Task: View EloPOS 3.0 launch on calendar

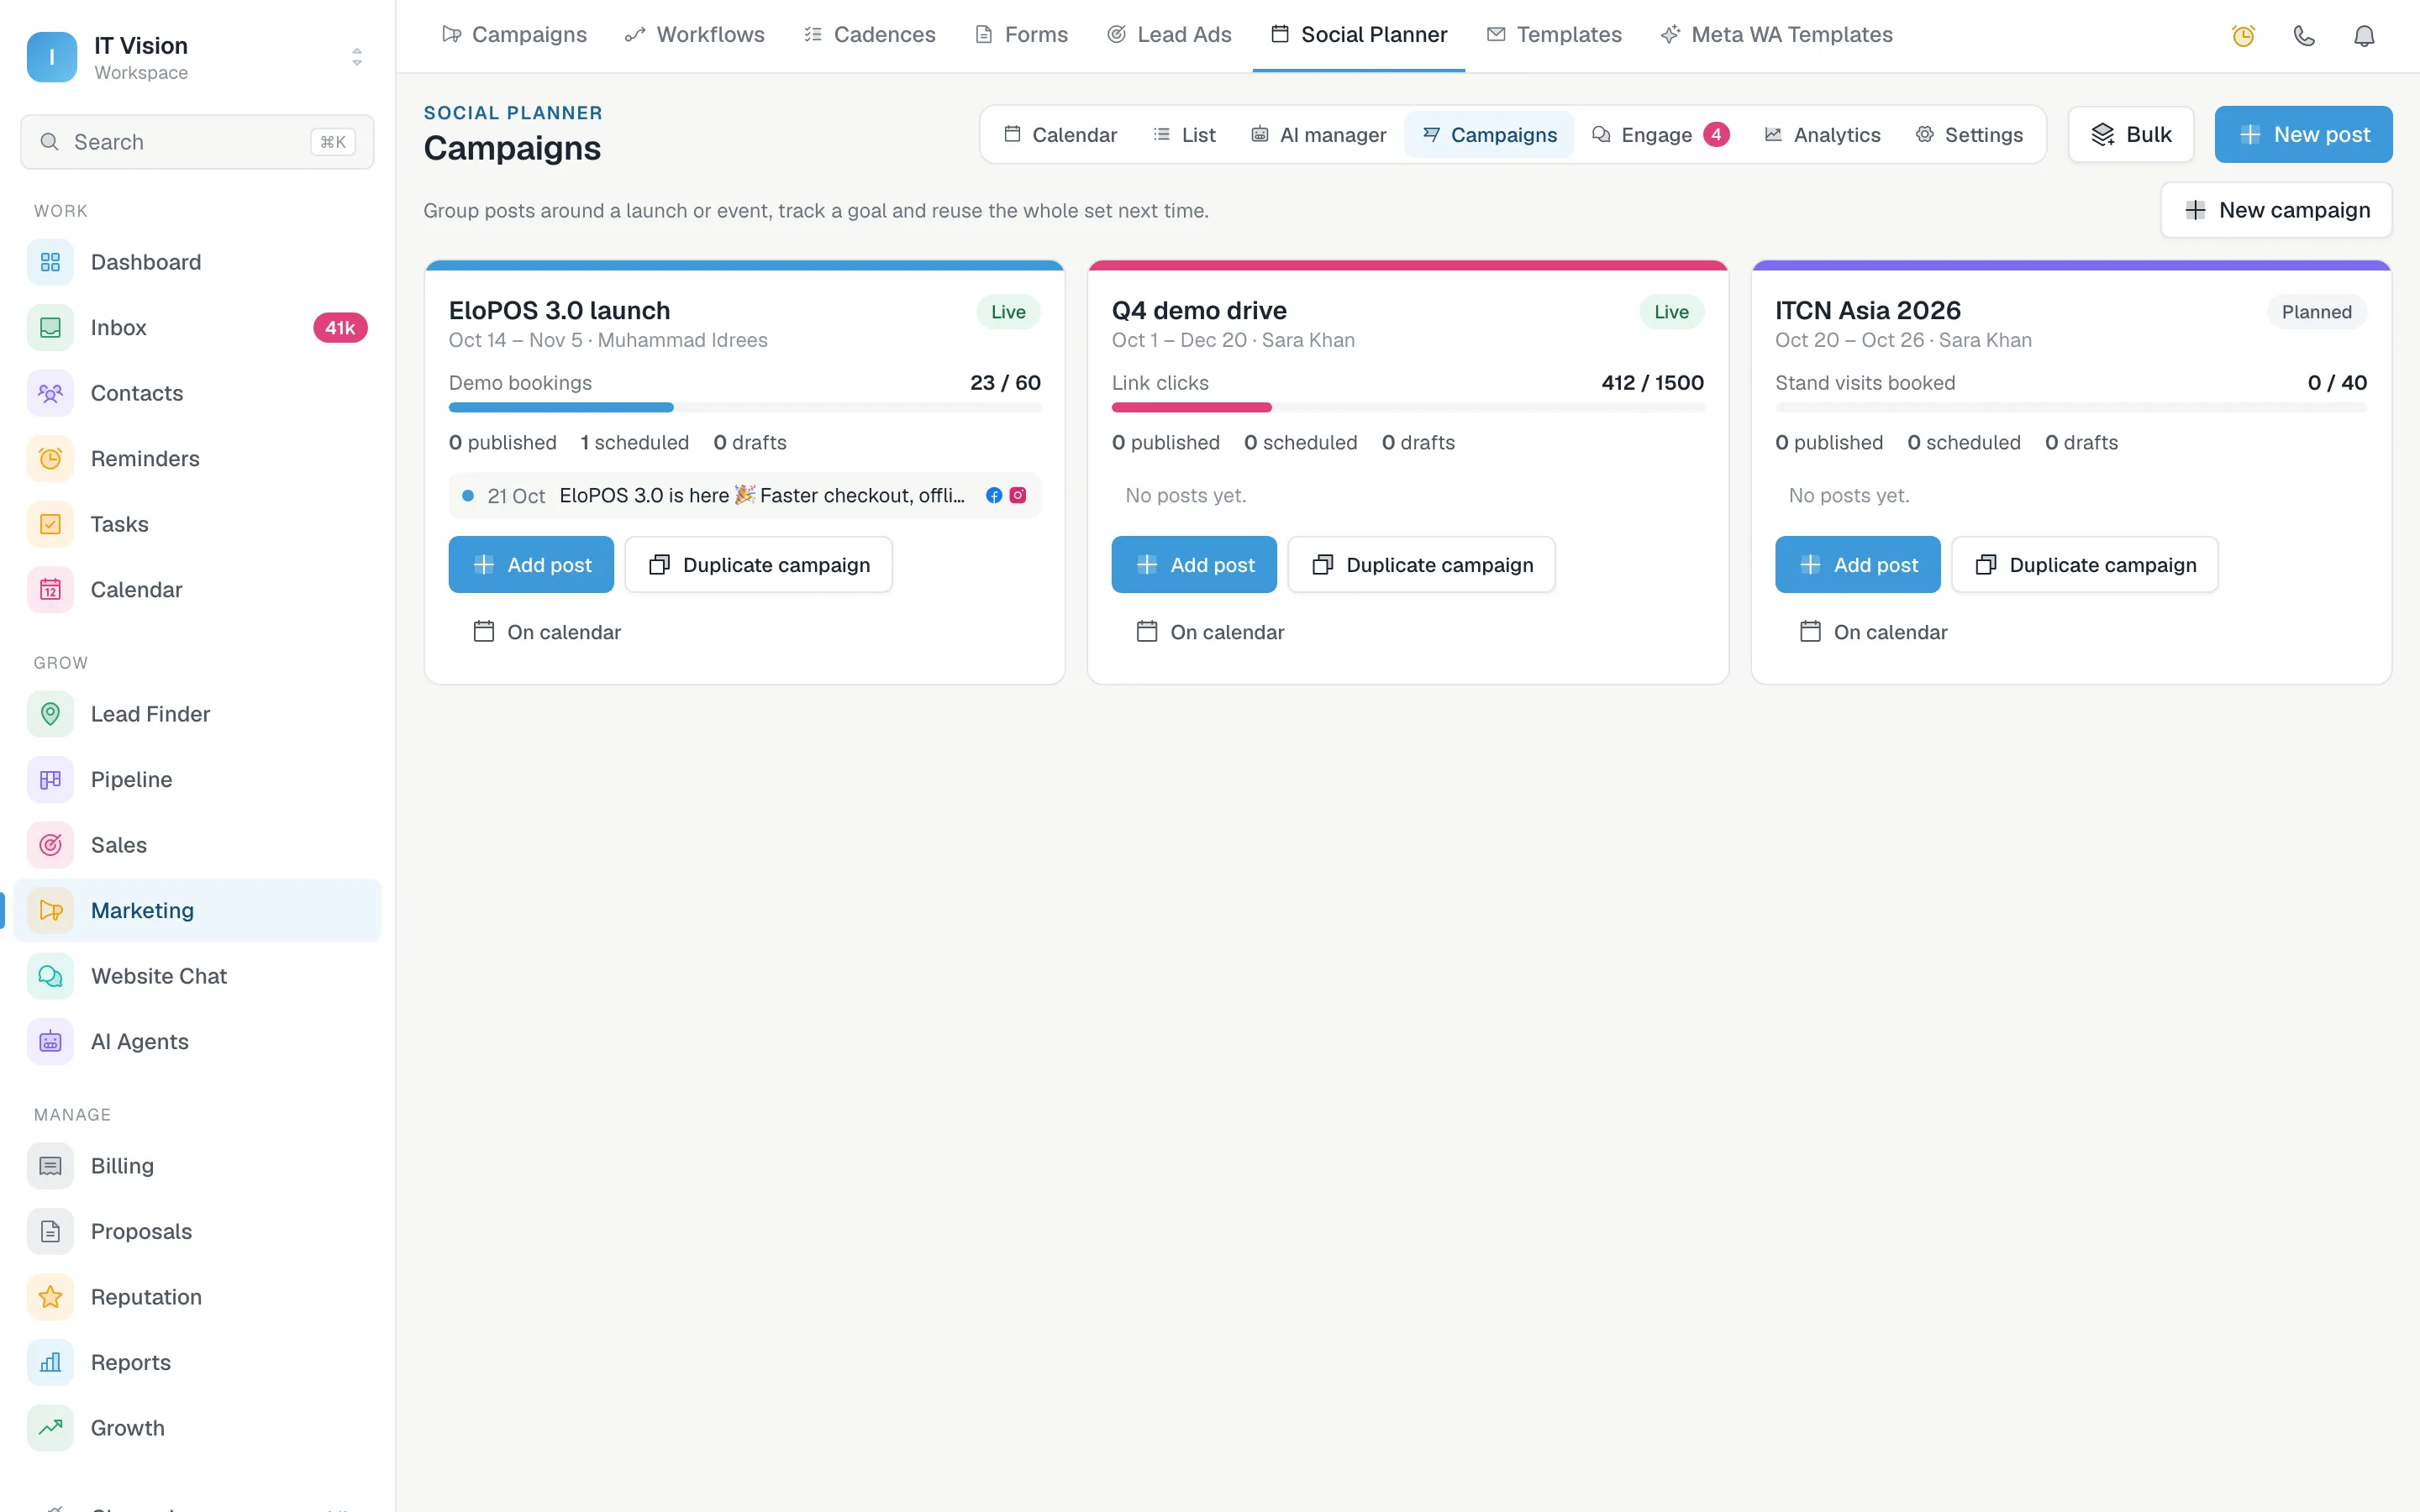Action: (x=547, y=632)
